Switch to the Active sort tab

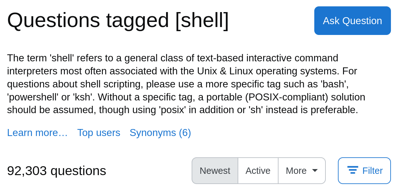[x=258, y=171]
